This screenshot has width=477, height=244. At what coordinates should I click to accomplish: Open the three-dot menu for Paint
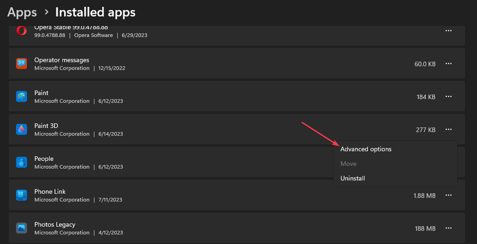[x=449, y=96]
